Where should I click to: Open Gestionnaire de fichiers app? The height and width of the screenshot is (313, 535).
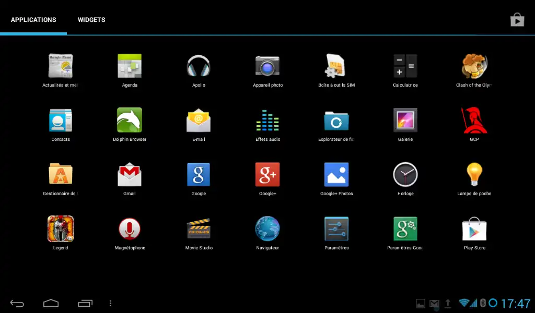click(61, 174)
